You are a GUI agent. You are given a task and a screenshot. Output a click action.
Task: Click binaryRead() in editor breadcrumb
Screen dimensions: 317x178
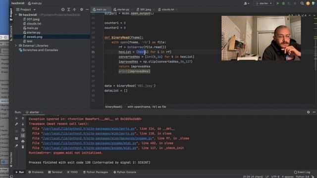pos(114,107)
